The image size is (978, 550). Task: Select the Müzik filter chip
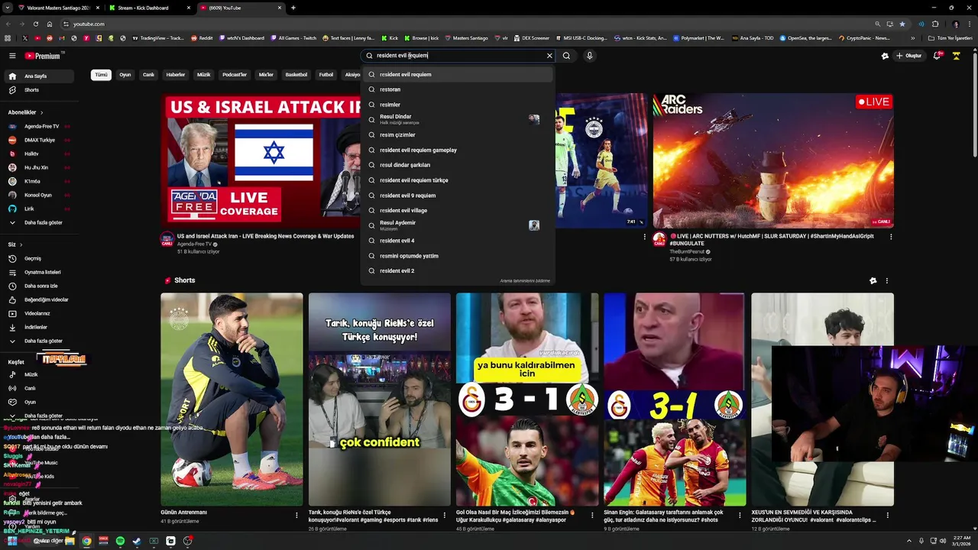coord(204,75)
